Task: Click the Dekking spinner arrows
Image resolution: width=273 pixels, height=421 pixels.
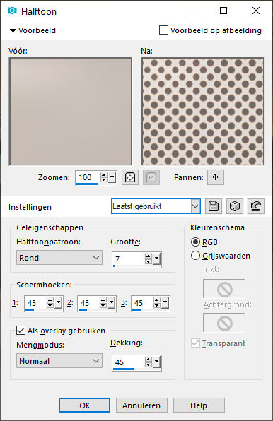Action: (148, 362)
